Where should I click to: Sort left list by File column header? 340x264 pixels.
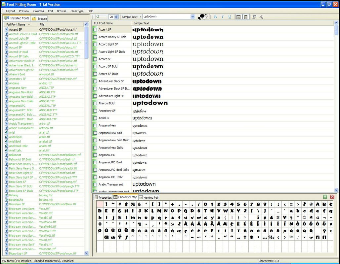pos(61,24)
